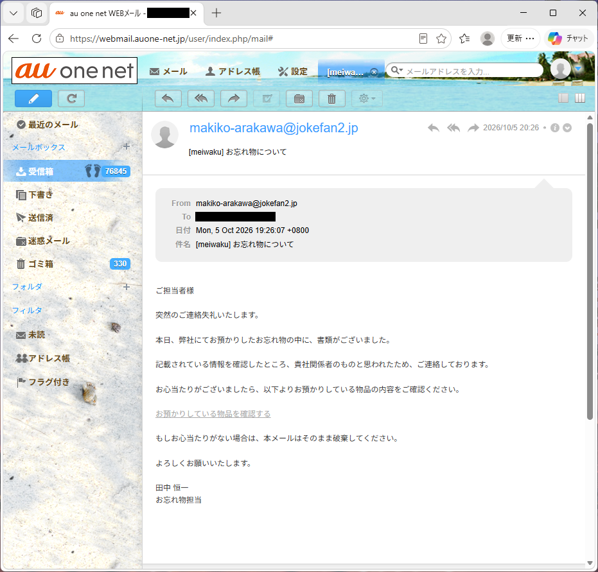Click reply-all double arrow in toolbar
The width and height of the screenshot is (598, 572).
tap(201, 99)
